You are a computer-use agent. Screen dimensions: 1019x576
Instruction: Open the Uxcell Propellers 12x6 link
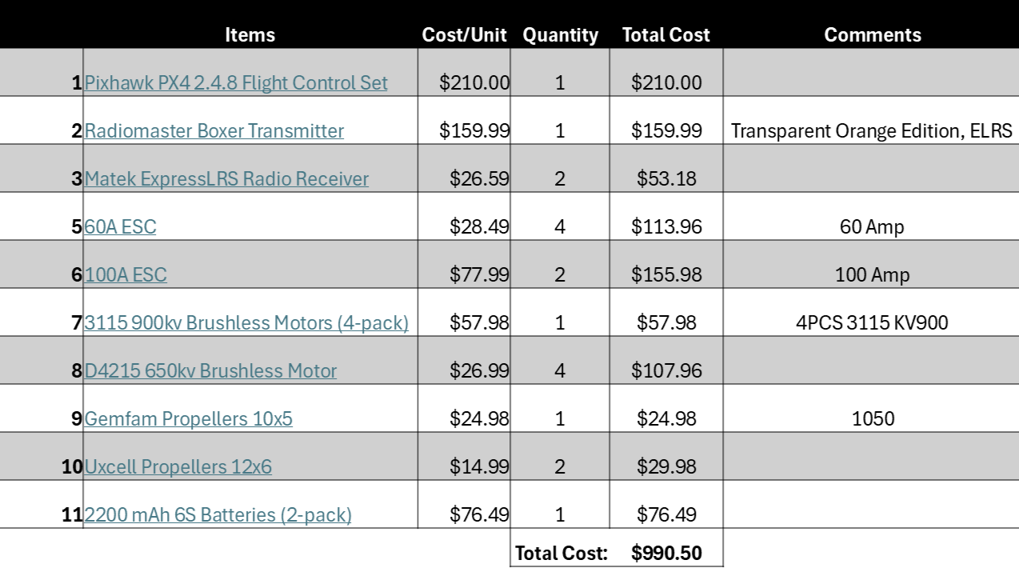pyautogui.click(x=178, y=466)
